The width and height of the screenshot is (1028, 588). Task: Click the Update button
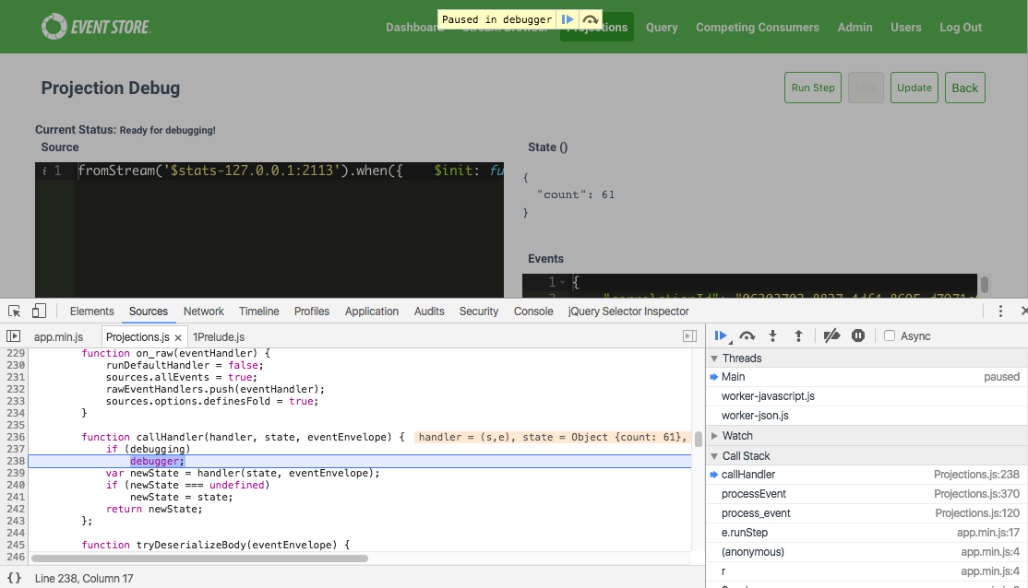click(x=914, y=87)
